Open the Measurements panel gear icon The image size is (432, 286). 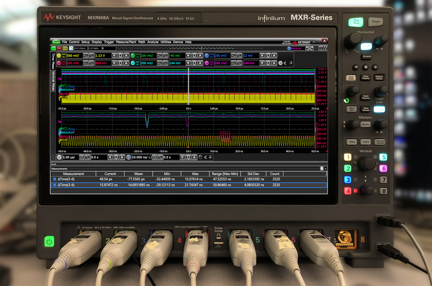(x=322, y=168)
